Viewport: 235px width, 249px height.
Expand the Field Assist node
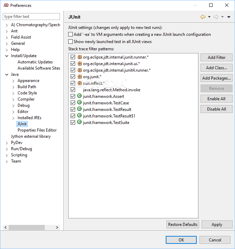[7, 38]
